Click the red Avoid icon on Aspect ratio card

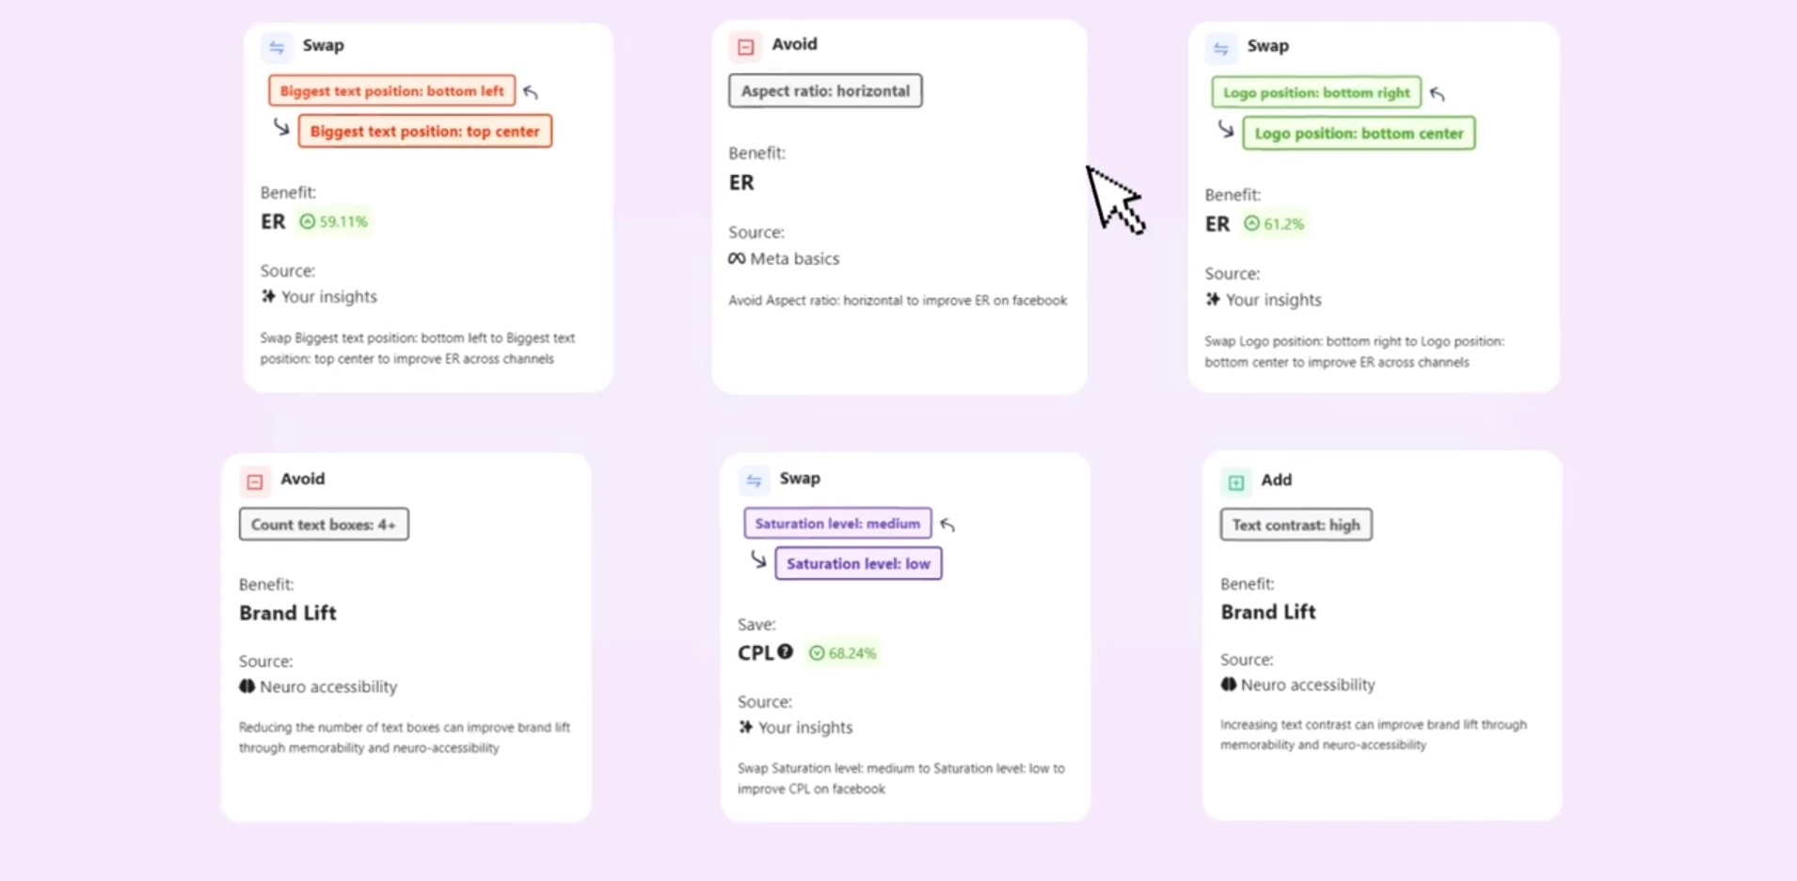pos(746,46)
